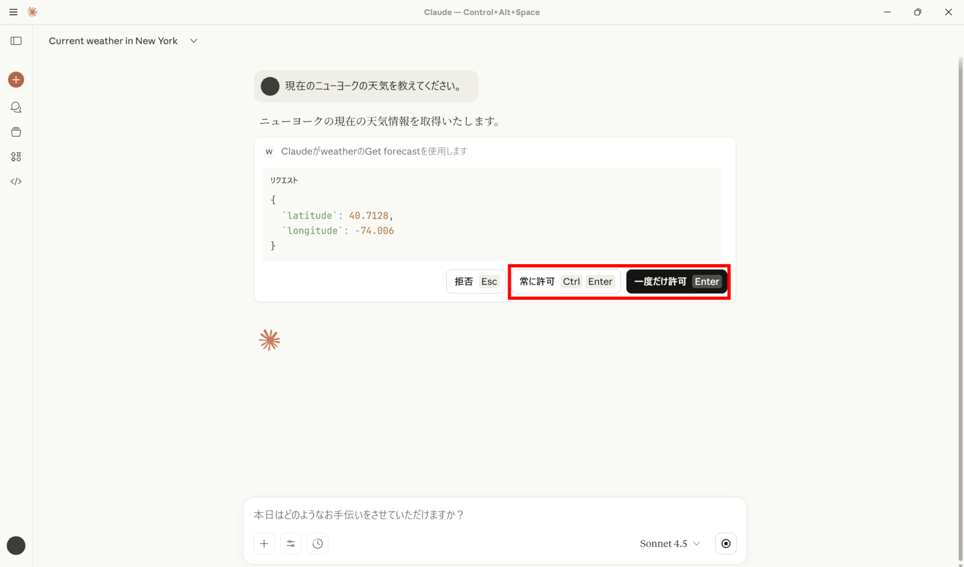Click the 一度だけ許可 allow once button
Screen dimensions: 964x567
pos(676,281)
